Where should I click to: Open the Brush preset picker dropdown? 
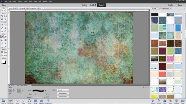click(45, 91)
